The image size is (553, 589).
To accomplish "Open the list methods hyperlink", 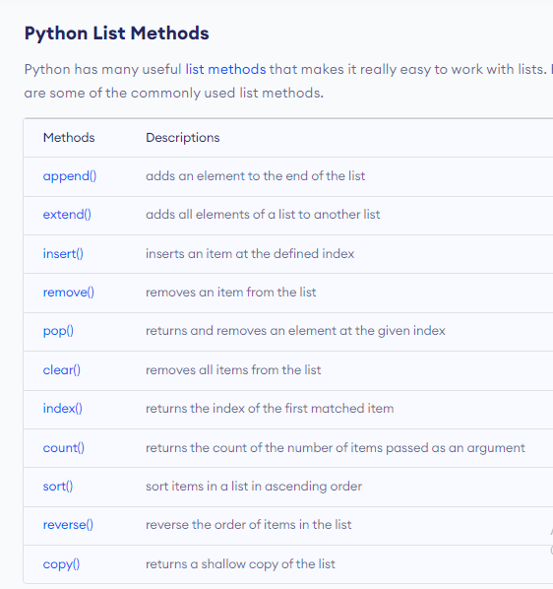I will [x=225, y=70].
